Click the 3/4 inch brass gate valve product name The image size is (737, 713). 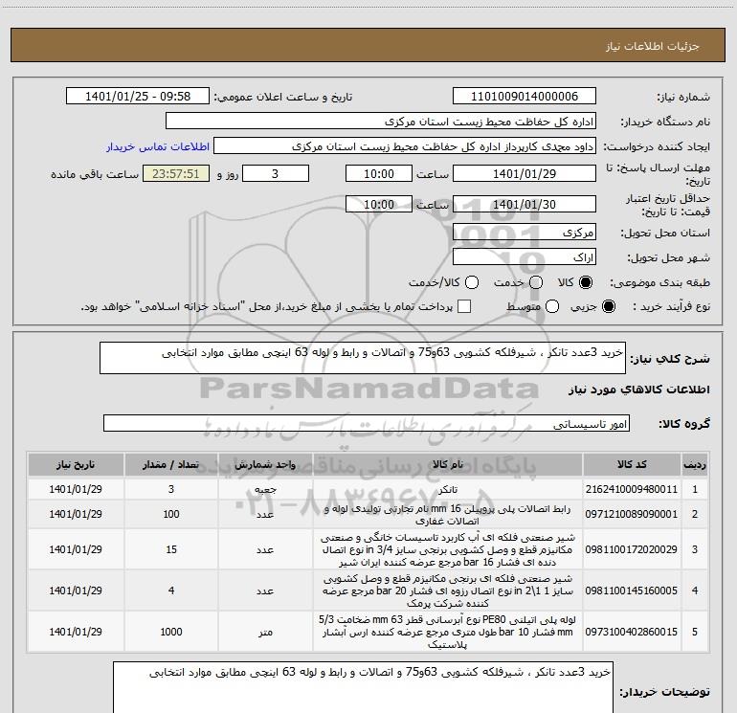(448, 549)
